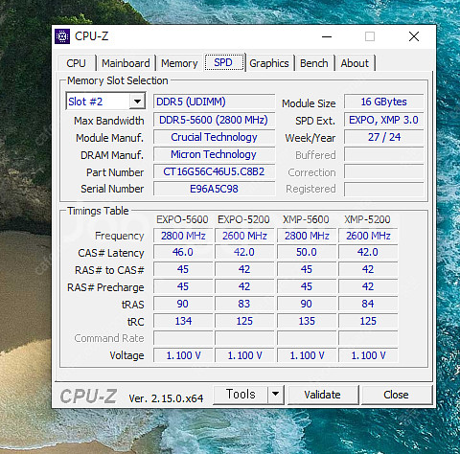
Task: Go to the Graphics tab
Action: (269, 63)
